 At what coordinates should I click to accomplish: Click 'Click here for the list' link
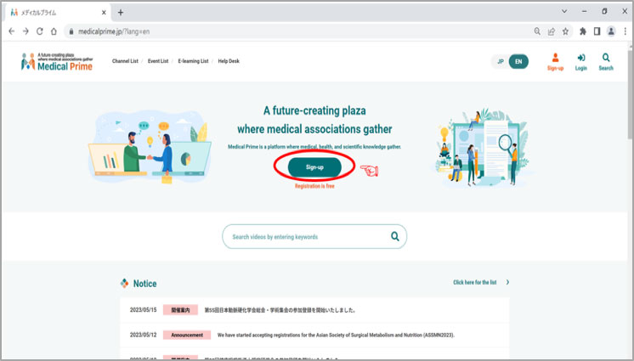(475, 282)
